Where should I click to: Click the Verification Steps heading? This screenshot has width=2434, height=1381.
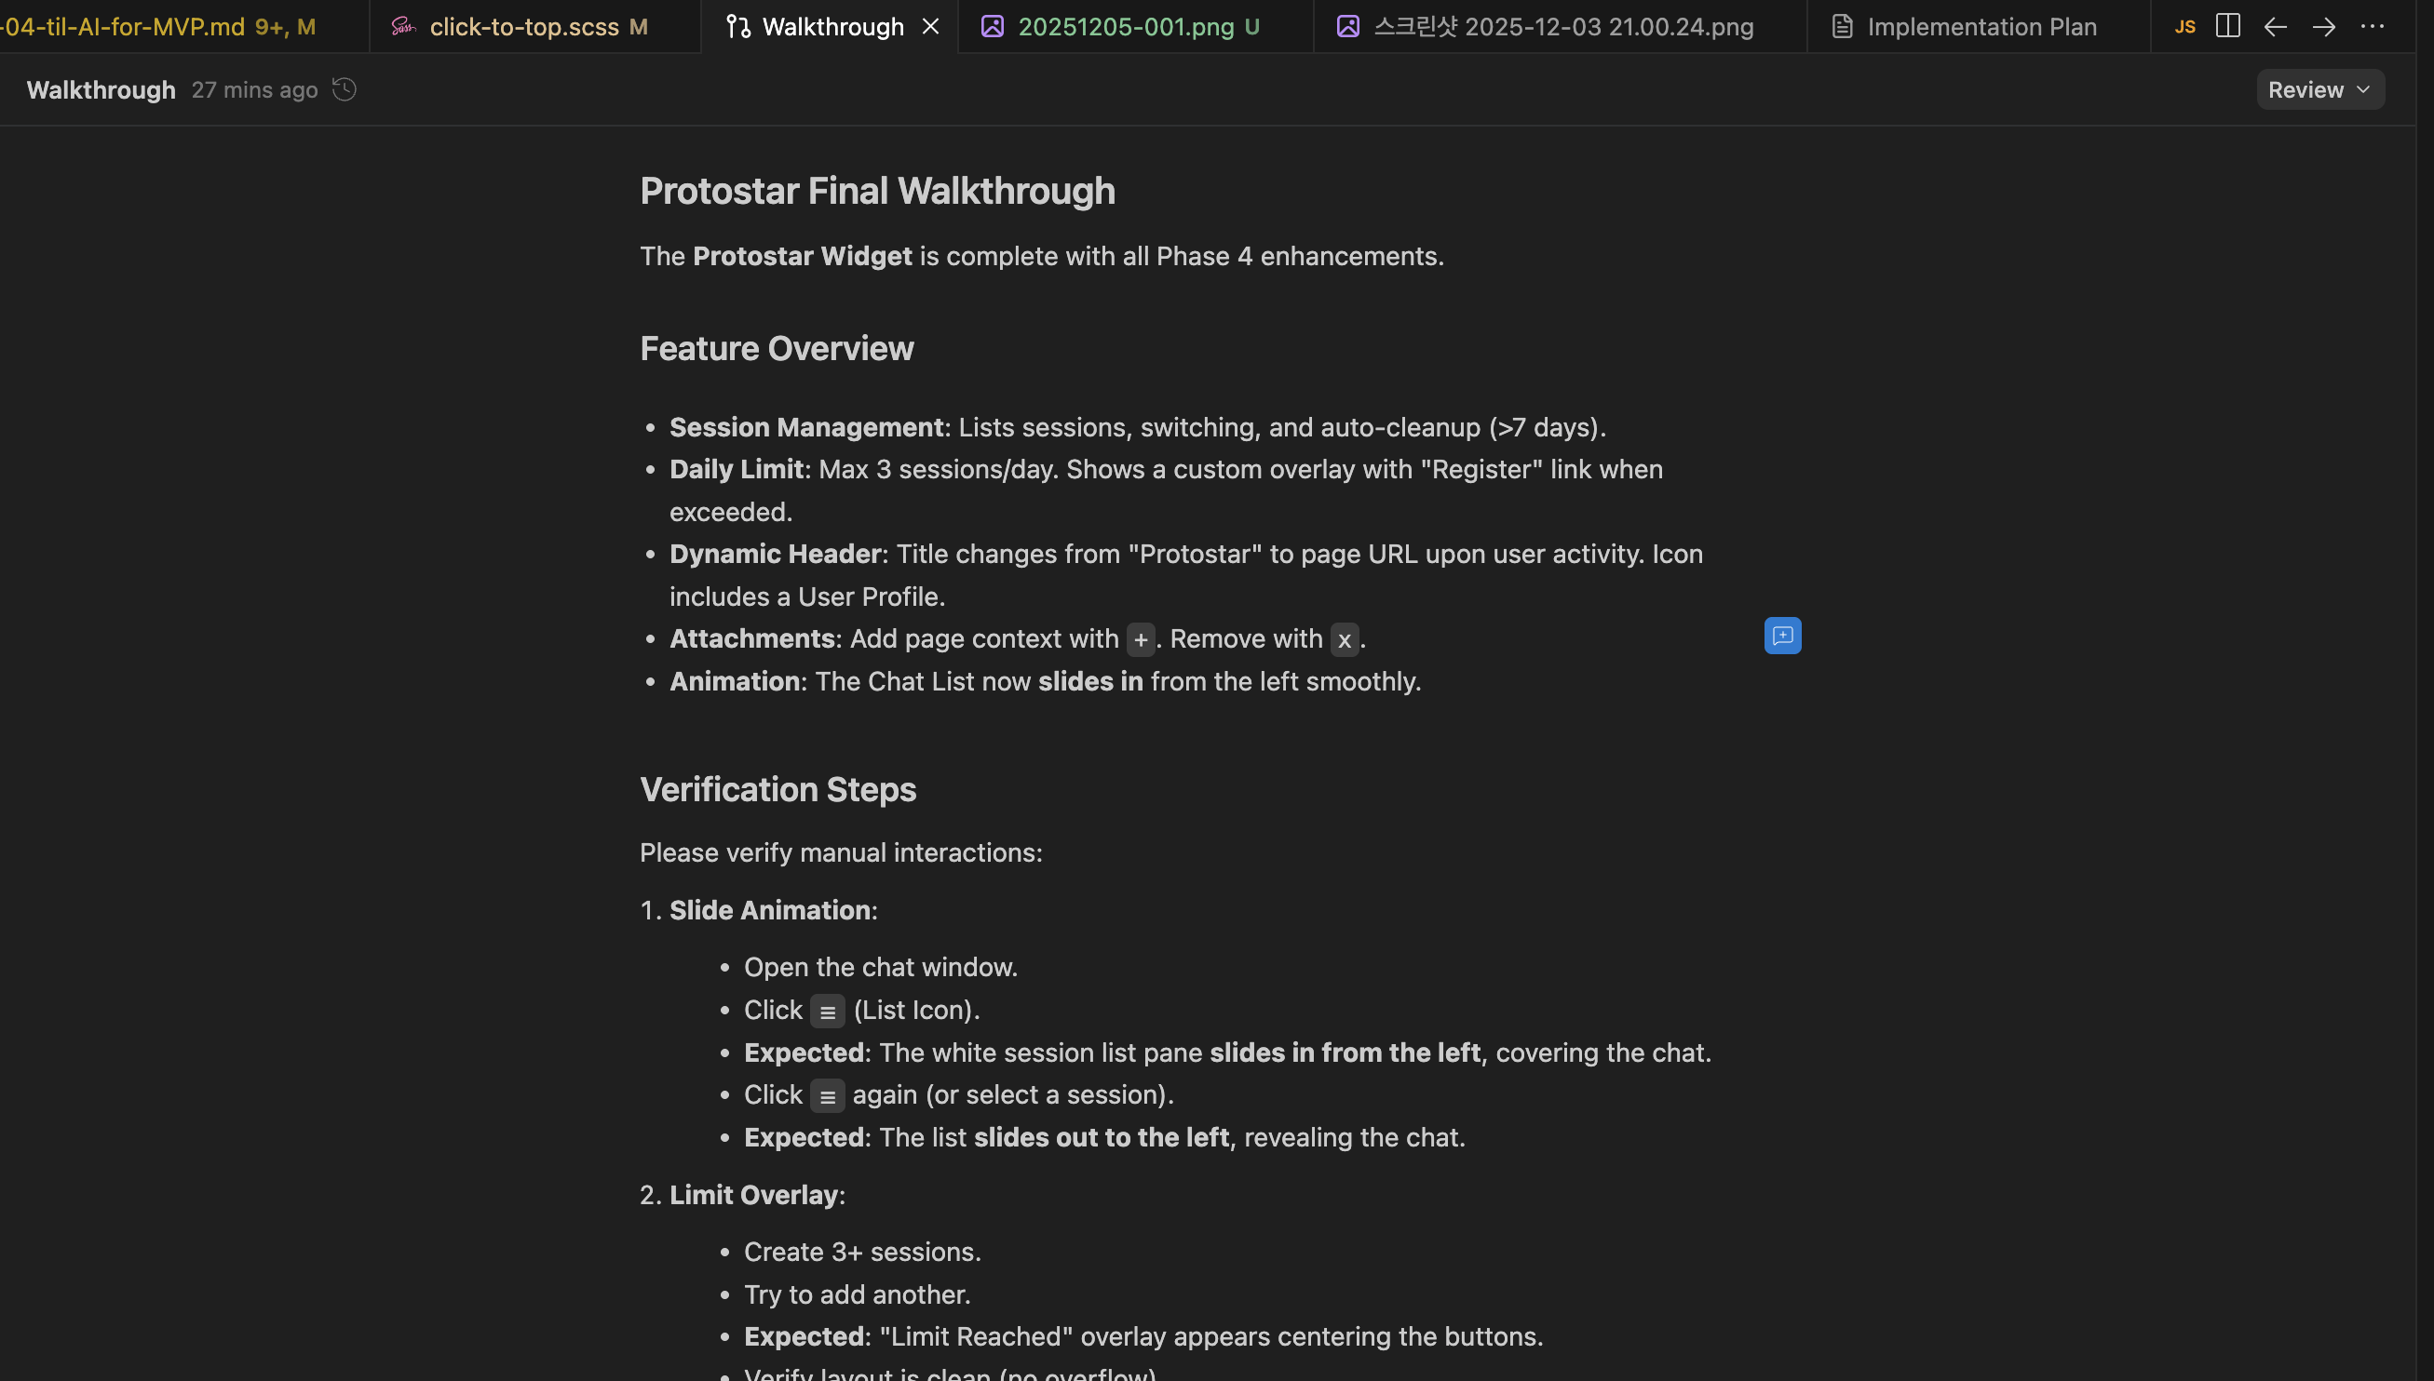(778, 789)
